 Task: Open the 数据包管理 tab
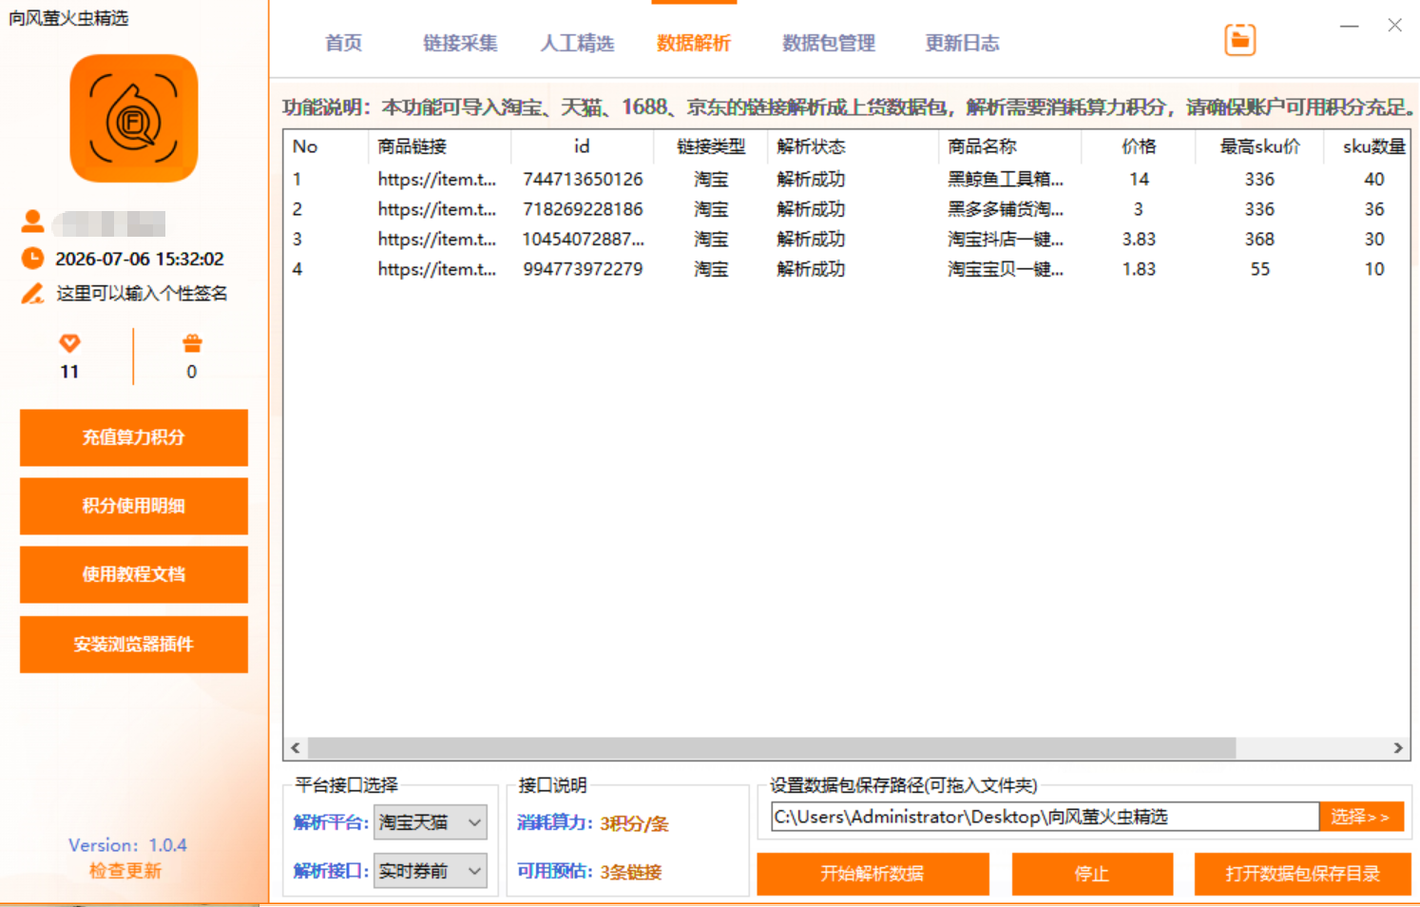click(x=829, y=43)
